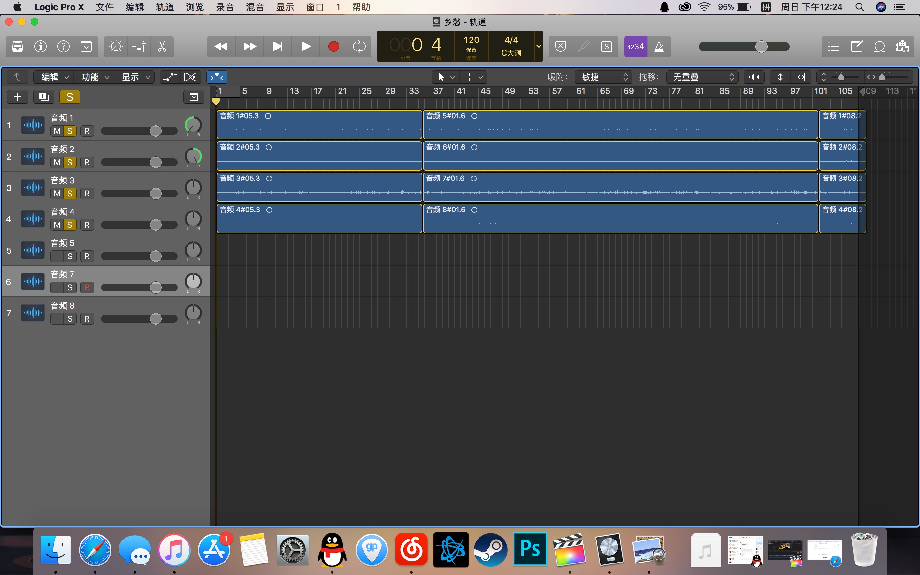Expand the LCD display mode arrow
This screenshot has height=575, width=920.
click(x=539, y=46)
